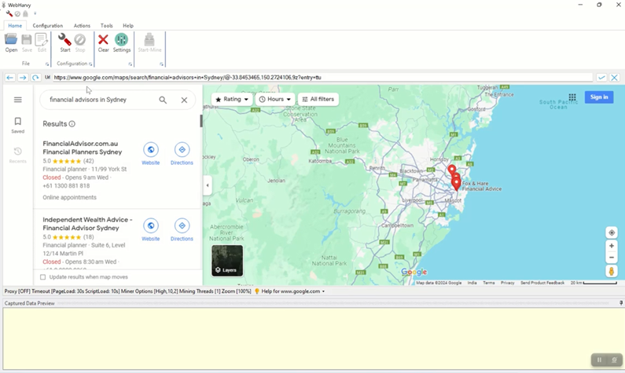Click the map's my location icon
The width and height of the screenshot is (625, 373).
click(x=612, y=232)
